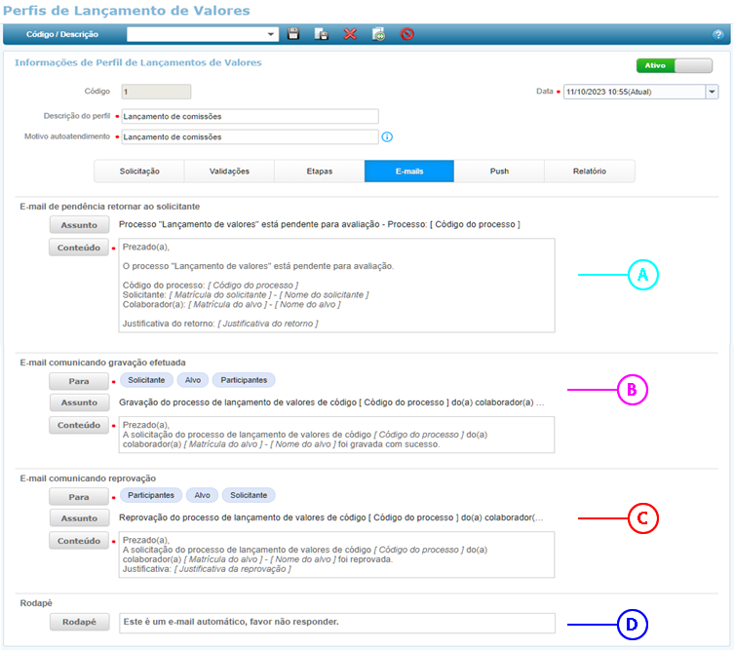Viewport: 734px width, 650px height.
Task: Click the red X delete icon
Action: 350,34
